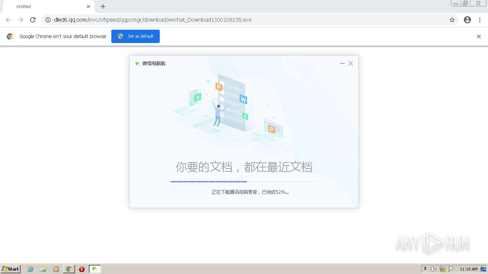Screen dimensions: 488x274
Task: Switch to the Chrome taskbar button
Action: pyautogui.click(x=69, y=269)
